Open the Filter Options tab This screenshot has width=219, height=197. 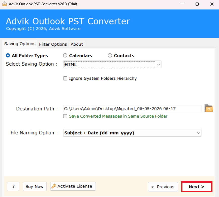point(53,44)
